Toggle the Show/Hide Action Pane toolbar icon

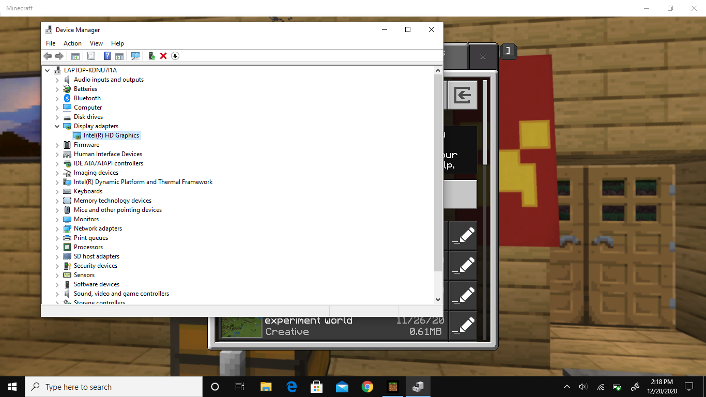coord(119,56)
